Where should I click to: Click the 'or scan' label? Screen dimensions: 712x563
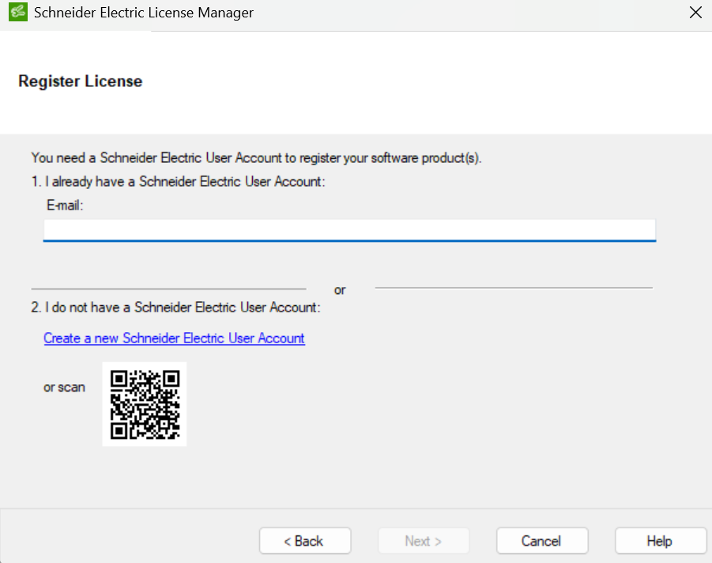pos(64,387)
